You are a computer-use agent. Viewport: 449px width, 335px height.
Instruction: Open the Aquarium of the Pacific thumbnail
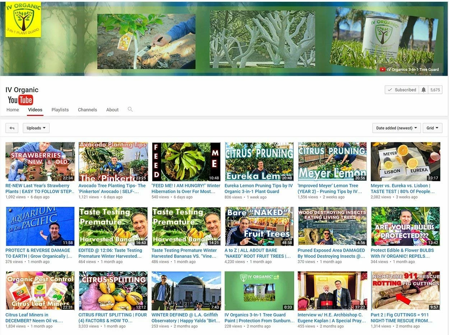[x=40, y=226]
